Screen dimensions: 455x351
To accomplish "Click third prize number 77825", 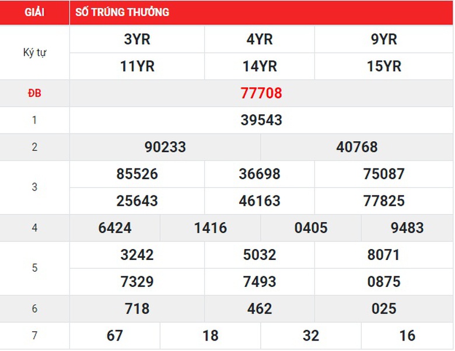I will coord(384,201).
